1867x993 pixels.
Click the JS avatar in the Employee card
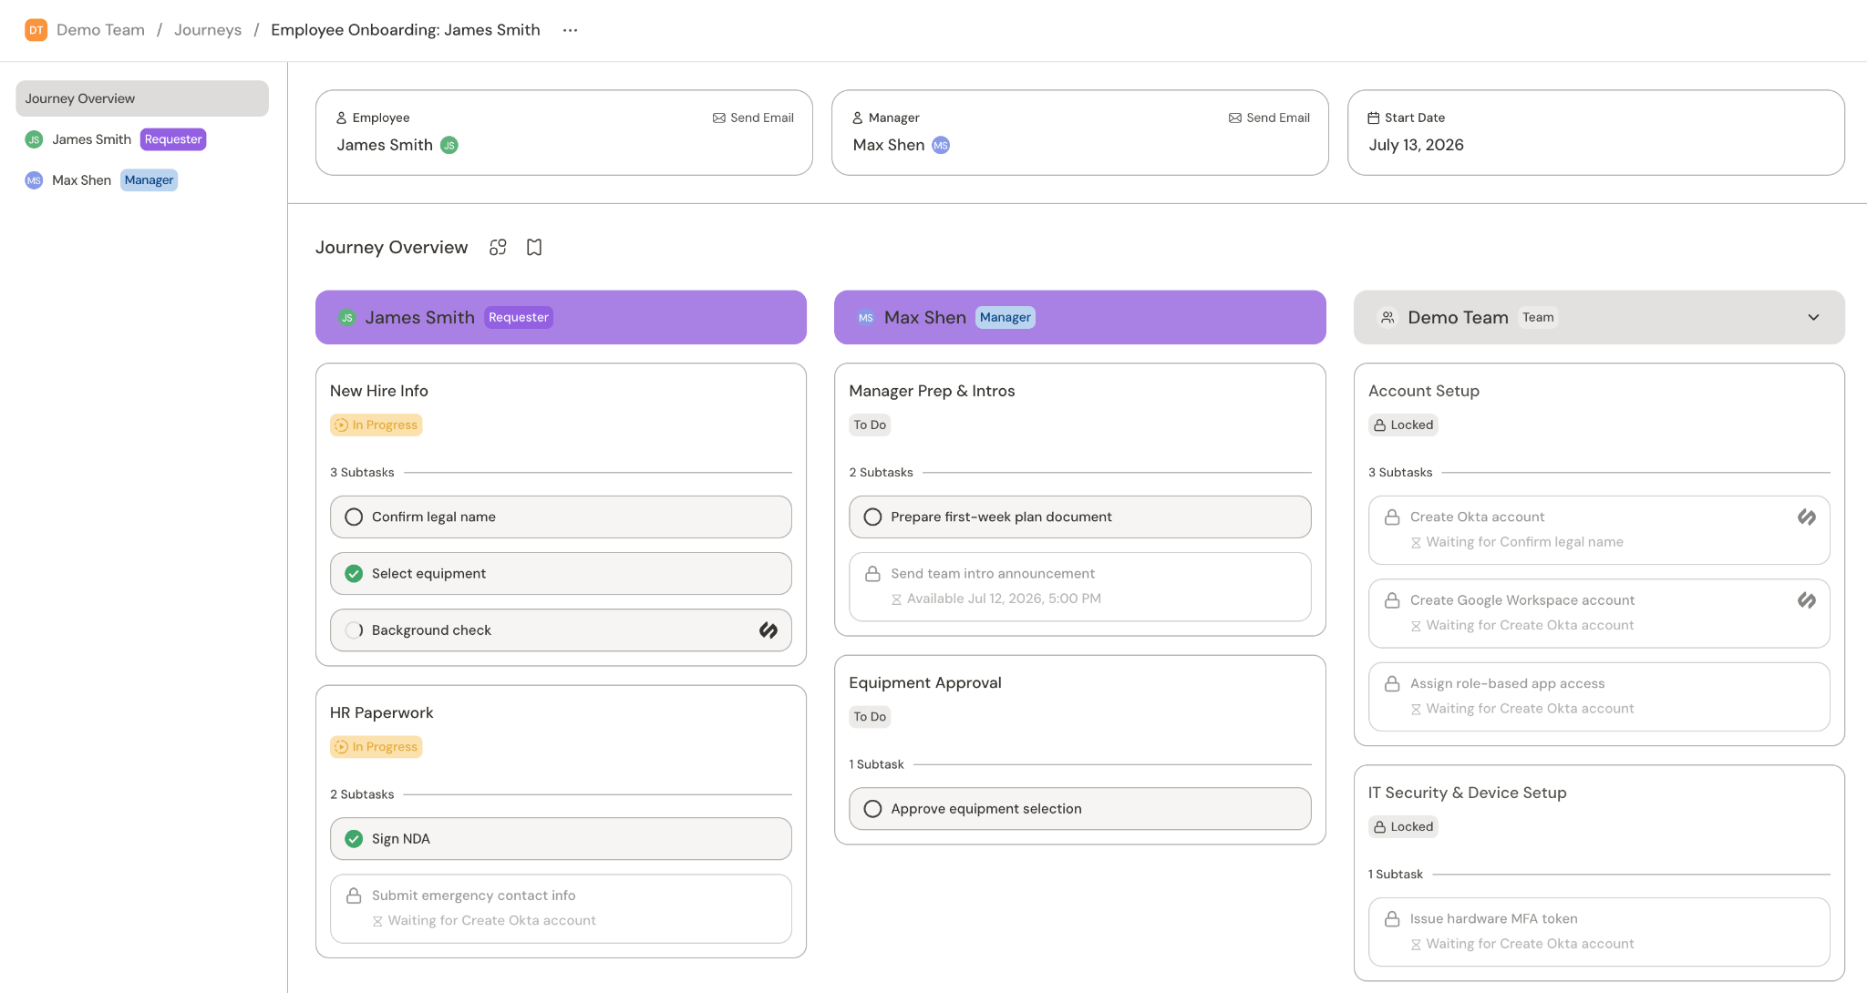pyautogui.click(x=449, y=145)
